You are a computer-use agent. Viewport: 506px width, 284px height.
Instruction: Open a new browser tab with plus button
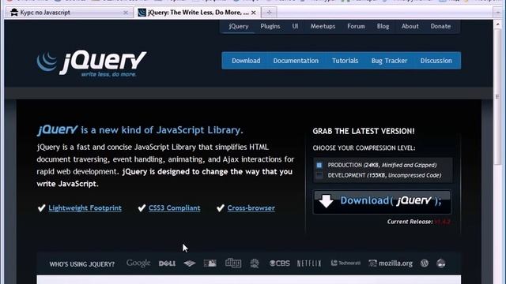[x=269, y=13]
